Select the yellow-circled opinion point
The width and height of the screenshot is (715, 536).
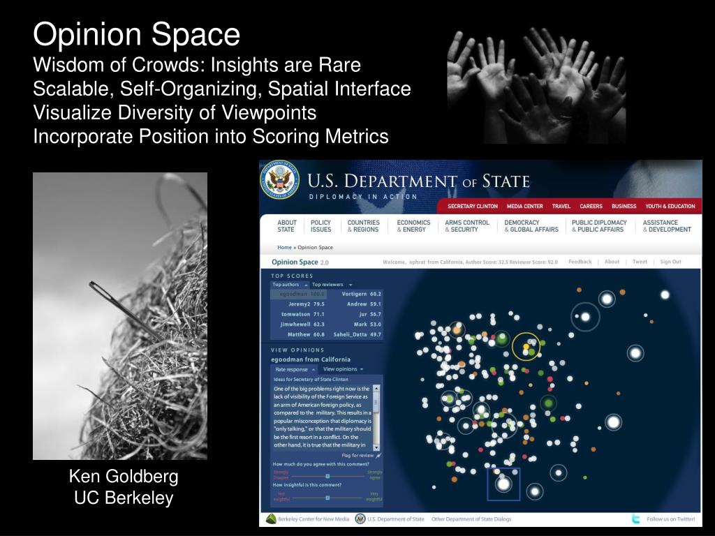526,346
